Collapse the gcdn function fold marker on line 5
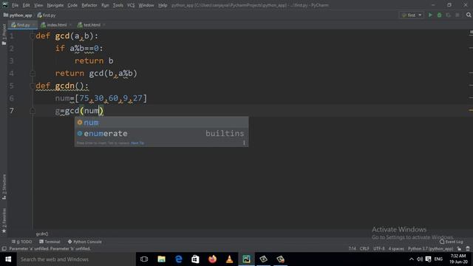Screen dimensions: 473x266 click(x=32, y=86)
